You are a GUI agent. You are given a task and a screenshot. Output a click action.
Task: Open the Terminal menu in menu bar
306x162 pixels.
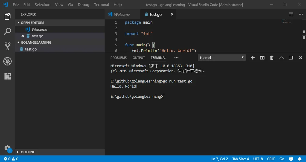click(101, 4)
